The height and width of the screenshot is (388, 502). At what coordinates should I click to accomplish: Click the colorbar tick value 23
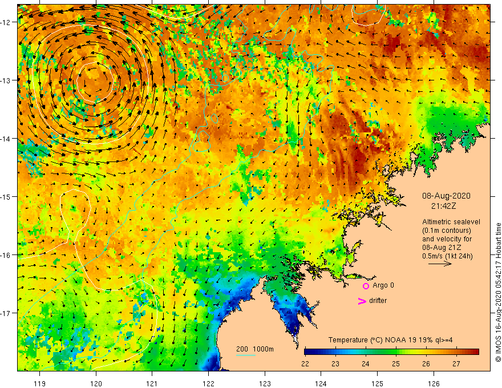click(x=335, y=363)
